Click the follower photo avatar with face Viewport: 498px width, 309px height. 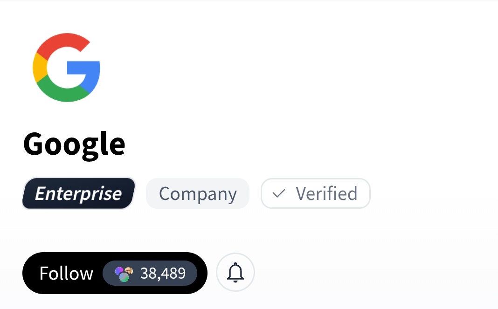129,271
